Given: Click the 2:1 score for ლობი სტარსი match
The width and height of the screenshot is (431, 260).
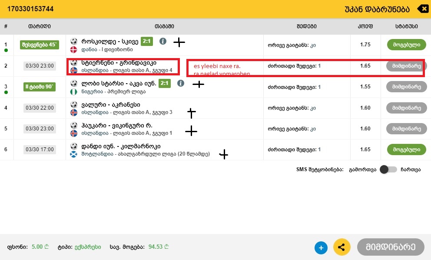Looking at the screenshot, I should tap(165, 83).
